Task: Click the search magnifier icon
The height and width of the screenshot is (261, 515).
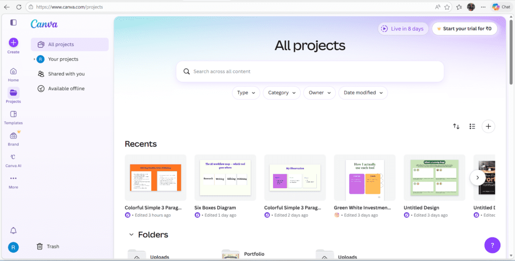Action: (187, 71)
